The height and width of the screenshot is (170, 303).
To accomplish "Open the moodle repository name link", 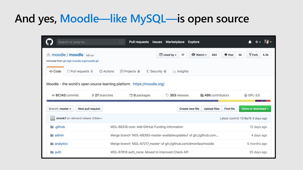I will 76,55.
